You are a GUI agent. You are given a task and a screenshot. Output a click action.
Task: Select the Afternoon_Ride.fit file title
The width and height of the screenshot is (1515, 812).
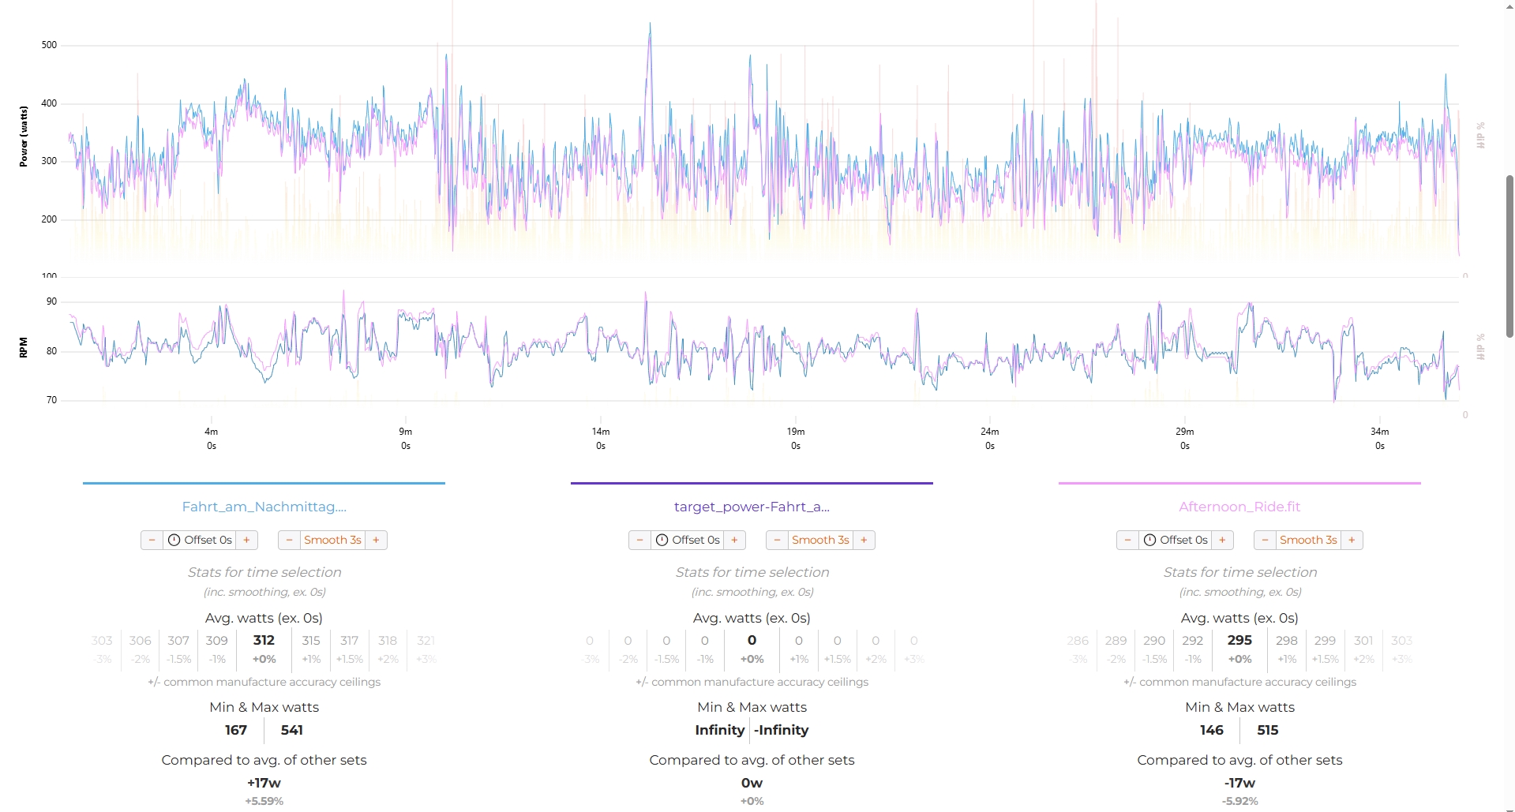coord(1239,507)
